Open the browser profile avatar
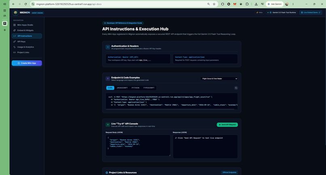This screenshot has height=175, width=326. tap(287, 4)
